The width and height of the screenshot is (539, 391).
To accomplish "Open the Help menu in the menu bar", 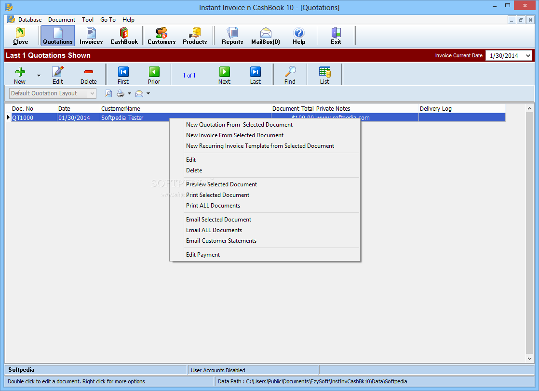I will click(128, 20).
